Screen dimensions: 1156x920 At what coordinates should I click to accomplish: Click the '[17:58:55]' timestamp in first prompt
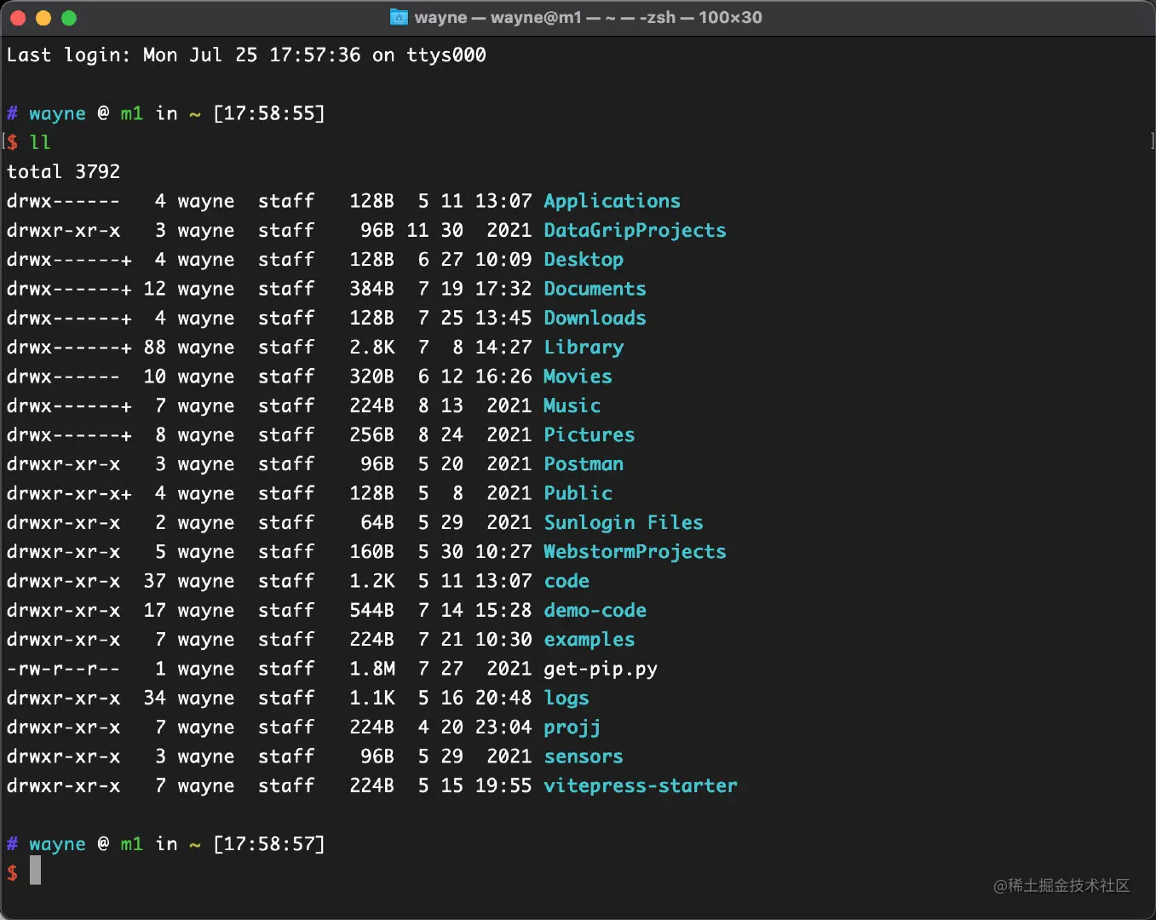pyautogui.click(x=269, y=113)
